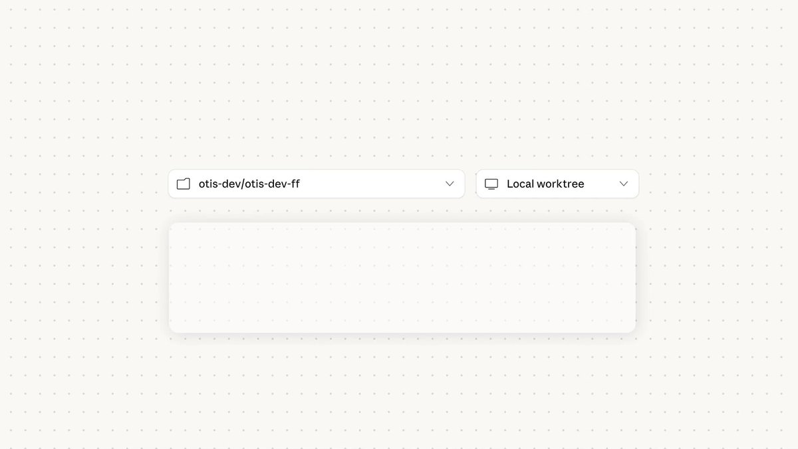Open the Local worktree environment selector
Image resolution: width=798 pixels, height=449 pixels.
tap(557, 184)
